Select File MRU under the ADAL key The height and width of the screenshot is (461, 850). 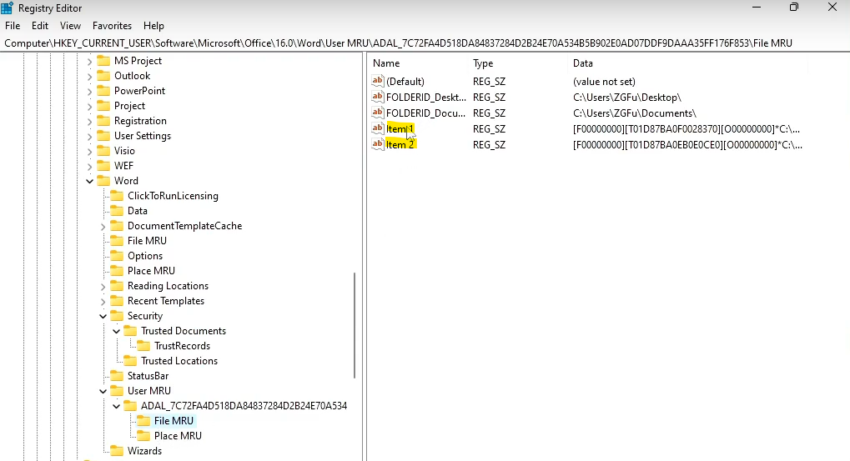174,420
